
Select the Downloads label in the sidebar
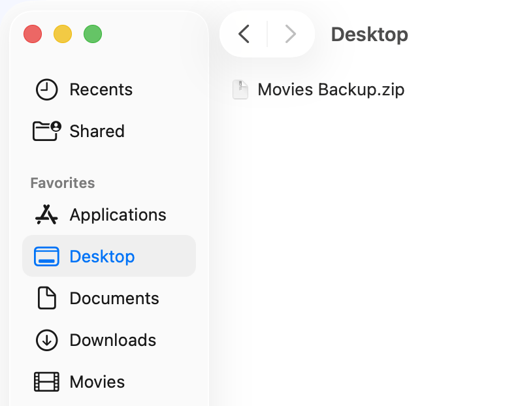pyautogui.click(x=112, y=340)
